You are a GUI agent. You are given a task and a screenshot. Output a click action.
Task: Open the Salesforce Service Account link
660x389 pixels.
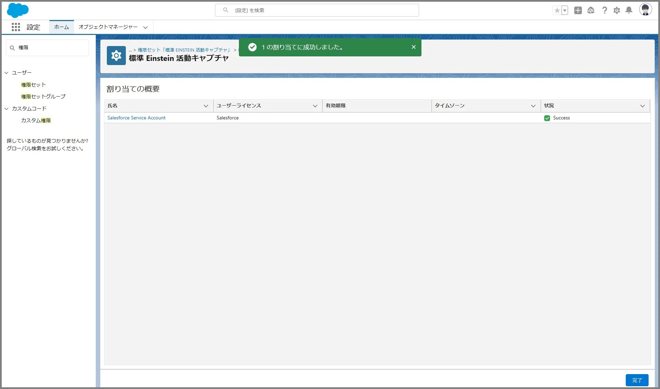click(x=136, y=118)
